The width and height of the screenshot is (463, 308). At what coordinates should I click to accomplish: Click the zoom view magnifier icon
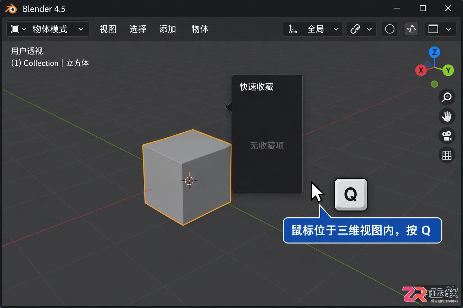447,97
